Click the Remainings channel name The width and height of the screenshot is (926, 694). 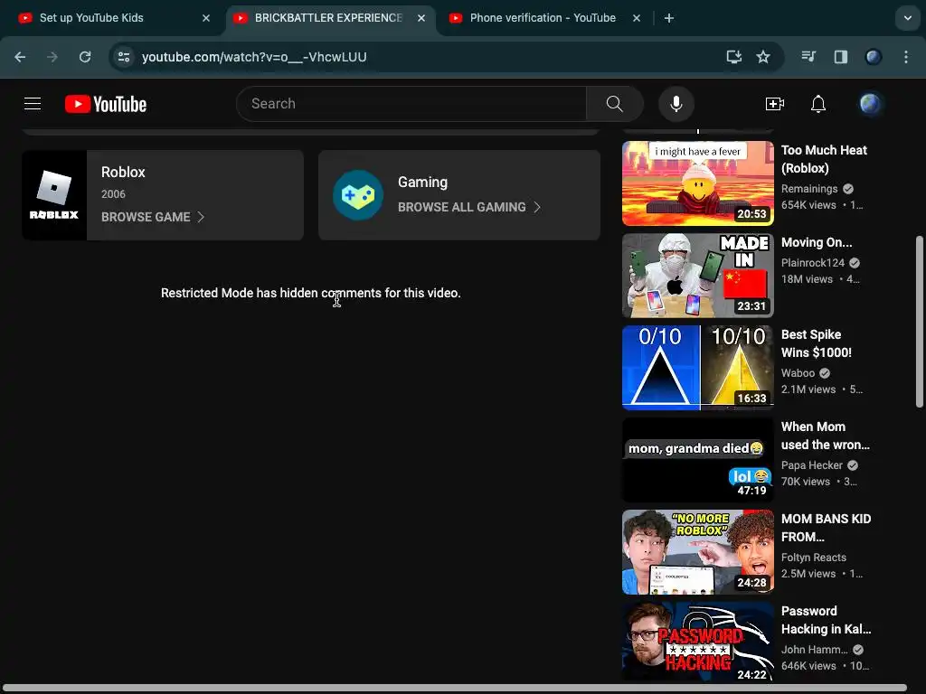809,189
